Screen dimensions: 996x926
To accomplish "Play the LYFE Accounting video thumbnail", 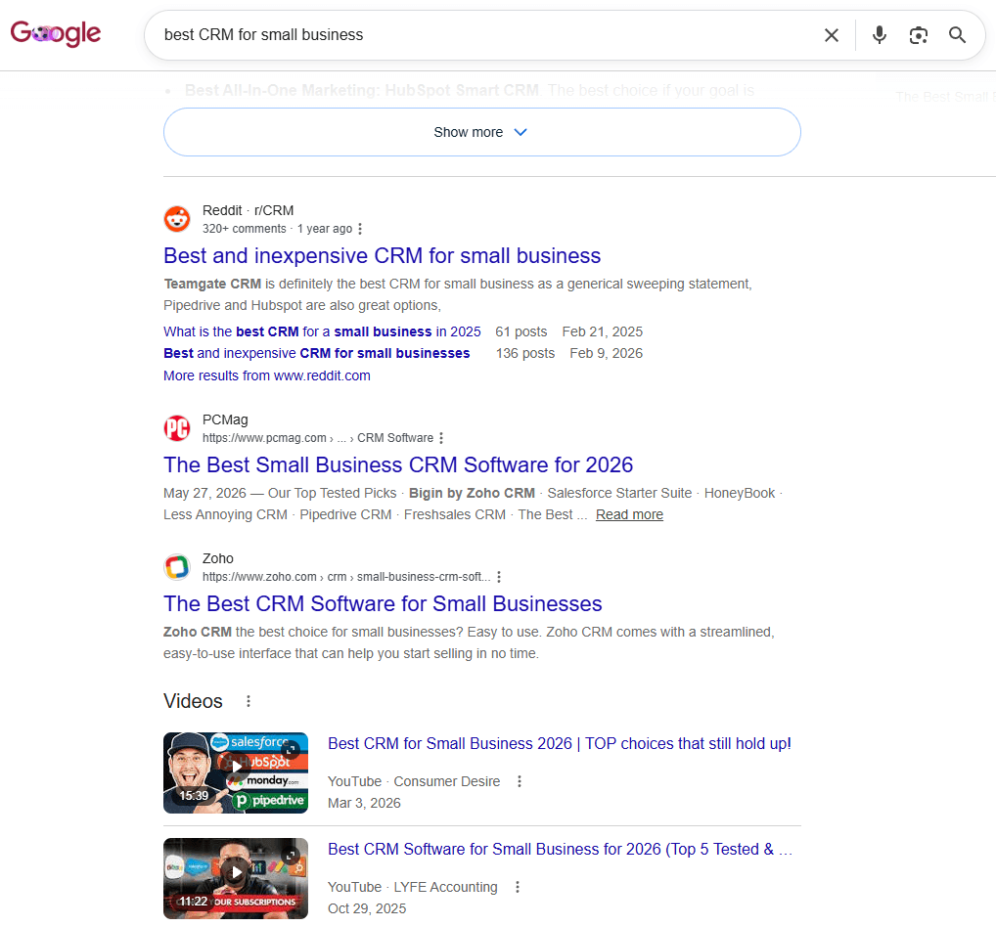I will pyautogui.click(x=236, y=878).
